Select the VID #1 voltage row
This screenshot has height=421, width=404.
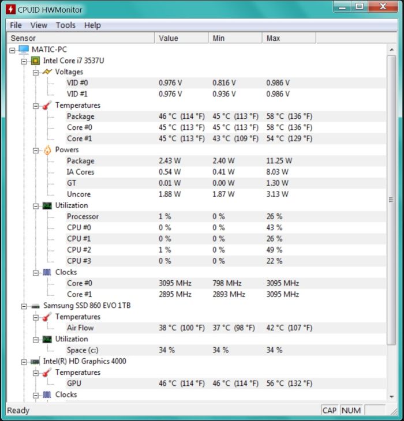226,94
